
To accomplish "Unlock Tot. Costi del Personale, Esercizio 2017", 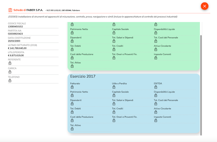I will [156, 104].
